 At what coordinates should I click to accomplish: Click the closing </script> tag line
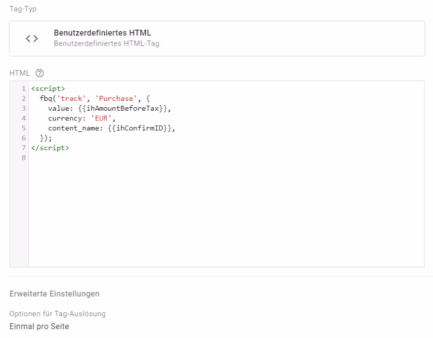point(50,148)
